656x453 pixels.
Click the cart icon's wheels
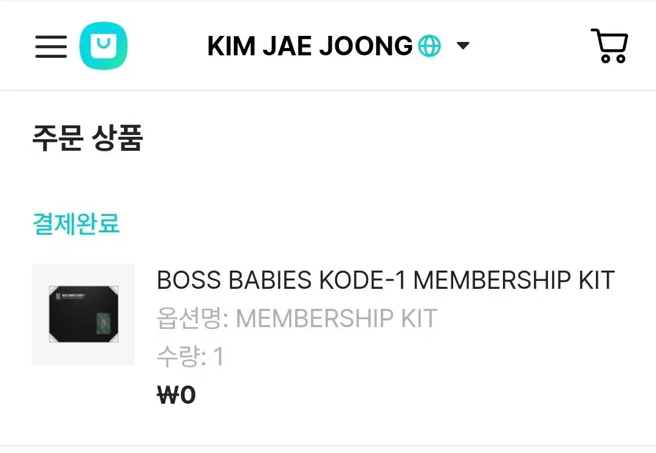pos(613,58)
